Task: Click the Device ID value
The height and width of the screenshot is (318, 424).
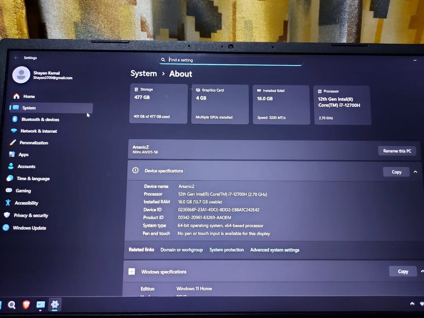Action: (219, 210)
